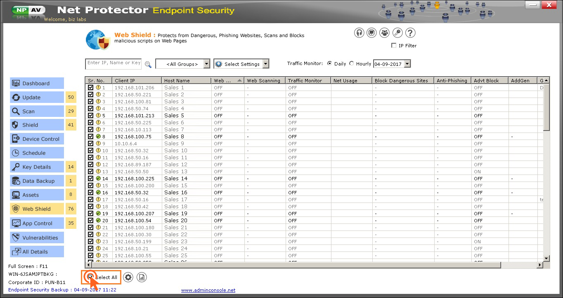Screen dimensions: 563x298
Task: Select the Daily traffic monitor radio
Action: 329,63
